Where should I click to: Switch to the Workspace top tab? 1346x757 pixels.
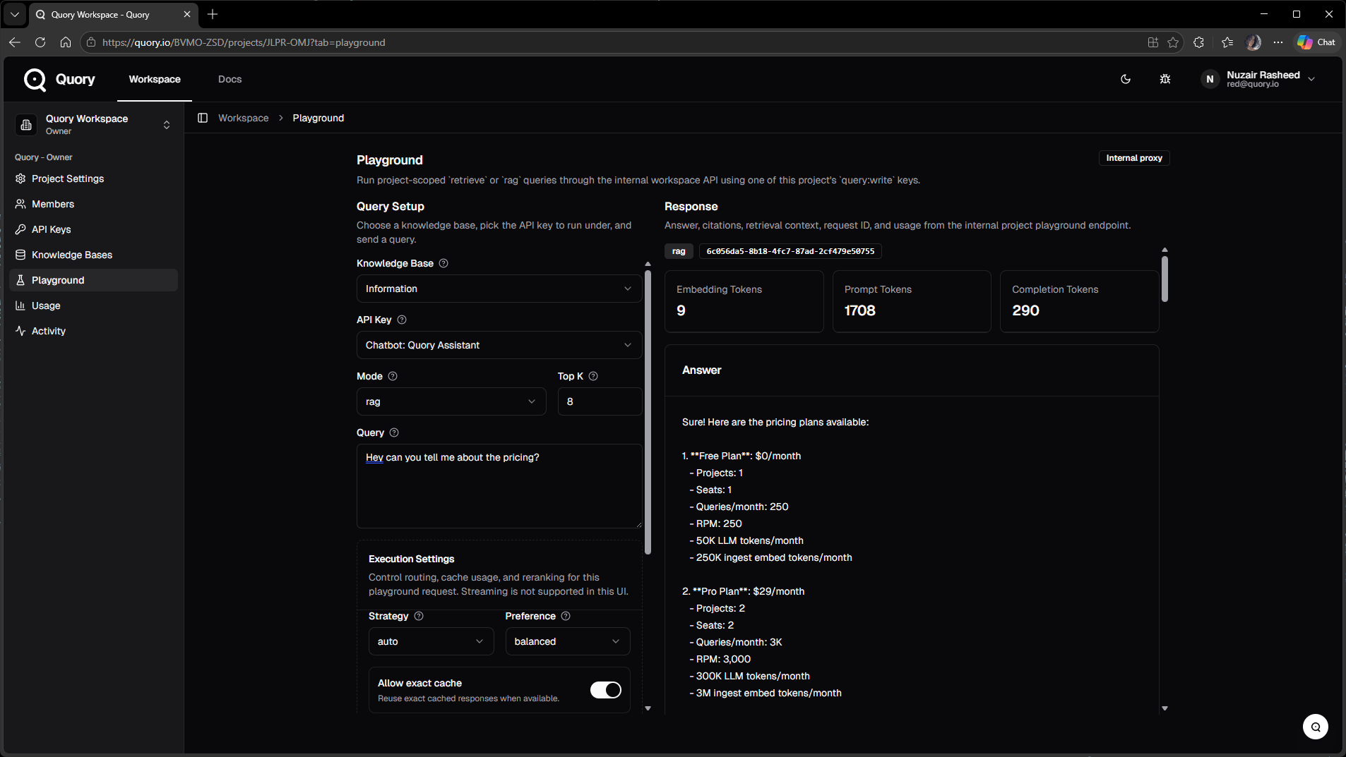(155, 79)
